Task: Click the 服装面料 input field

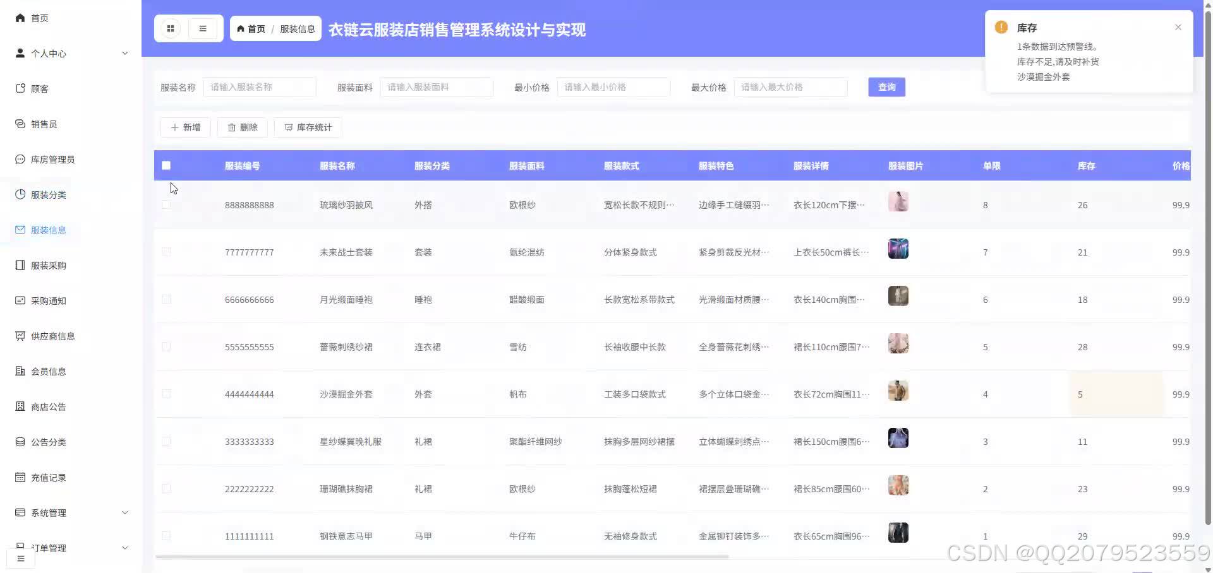Action: tap(437, 87)
